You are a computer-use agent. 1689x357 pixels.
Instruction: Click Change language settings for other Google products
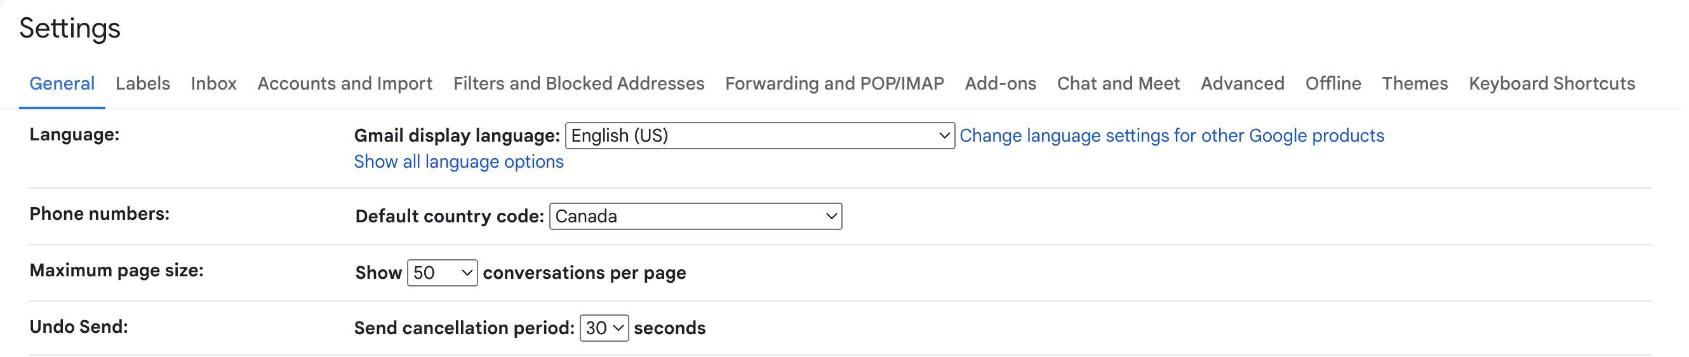[1172, 136]
